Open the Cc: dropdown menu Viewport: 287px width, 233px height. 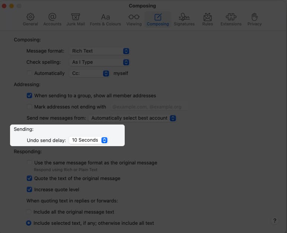pyautogui.click(x=89, y=73)
